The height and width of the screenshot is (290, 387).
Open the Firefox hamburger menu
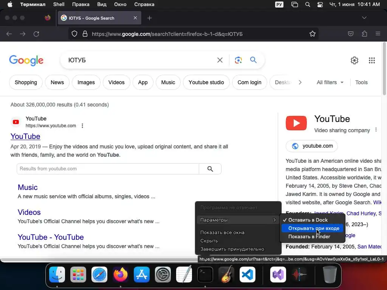coord(378,34)
